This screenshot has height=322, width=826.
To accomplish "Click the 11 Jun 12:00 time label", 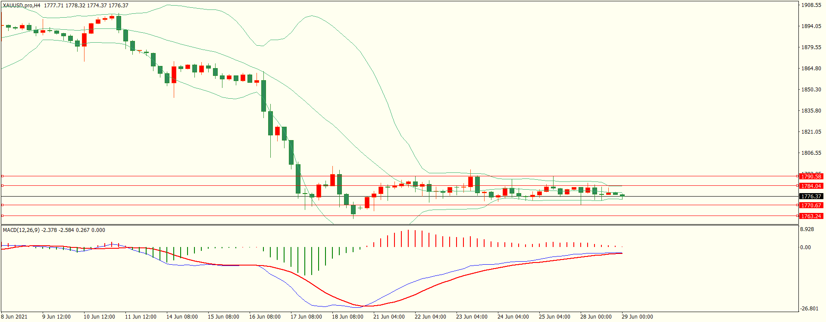I will (x=141, y=317).
